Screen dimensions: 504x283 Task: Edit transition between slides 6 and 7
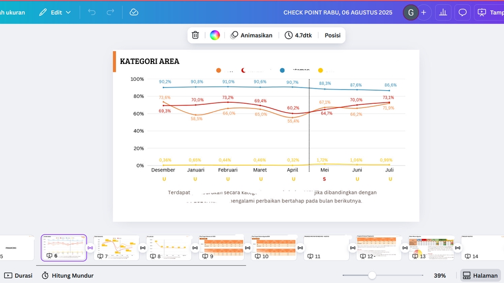pos(90,248)
